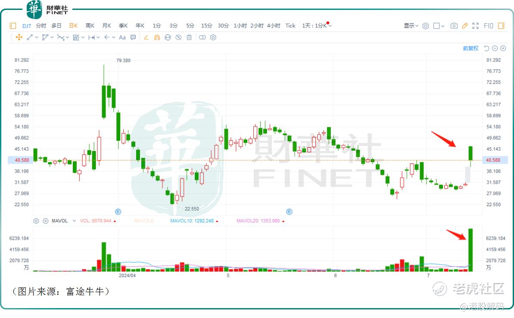Screen dimensions: 514x318
Task: Click the 前复权 price adjustment link
Action: pyautogui.click(x=471, y=48)
